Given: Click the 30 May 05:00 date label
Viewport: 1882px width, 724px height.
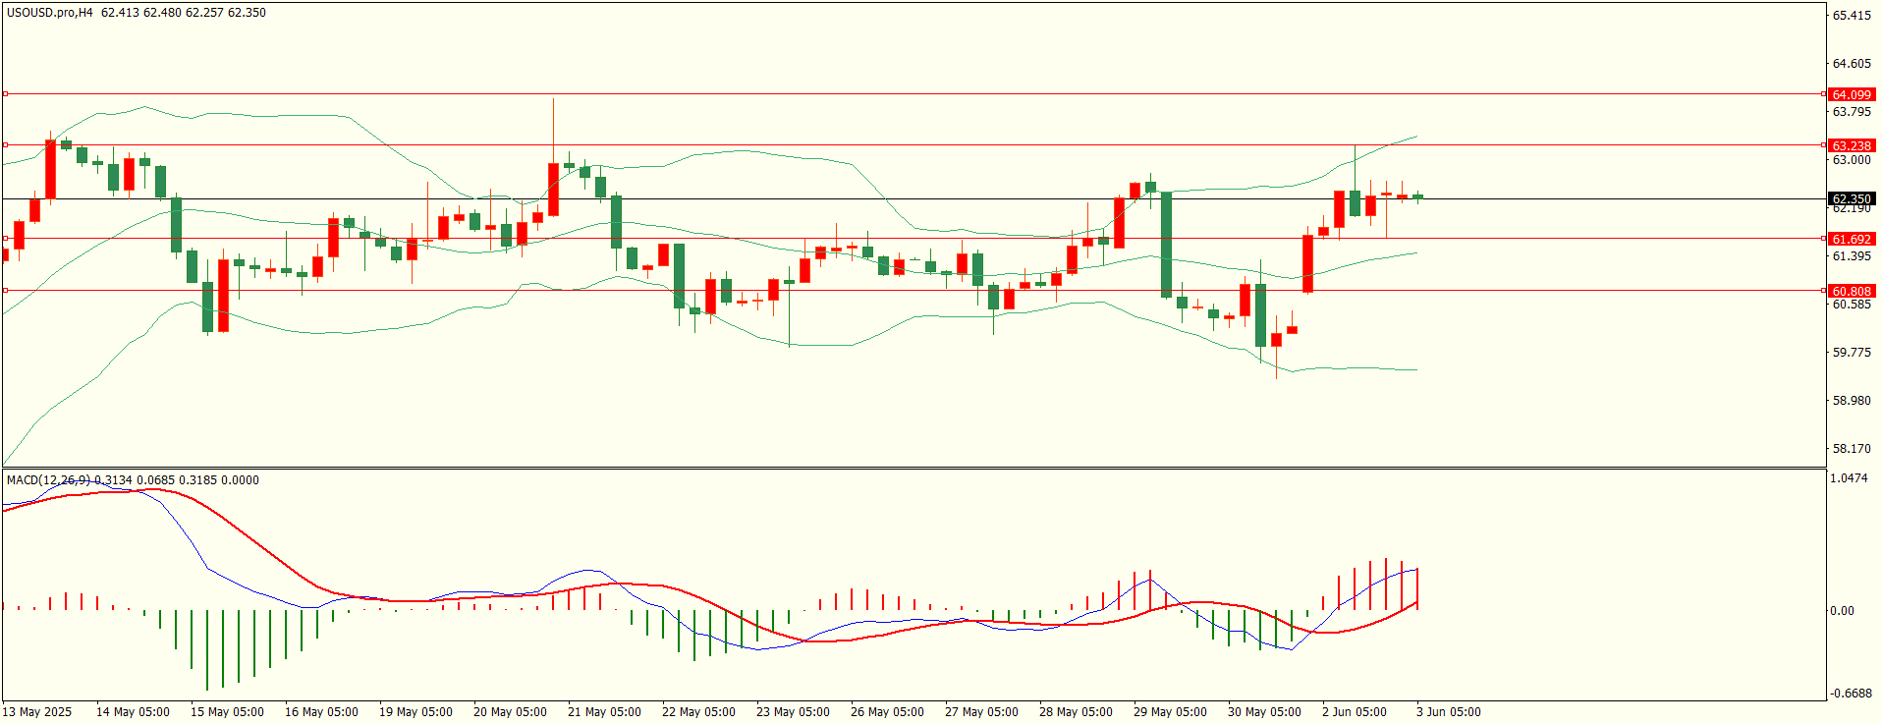Looking at the screenshot, I should point(1264,712).
